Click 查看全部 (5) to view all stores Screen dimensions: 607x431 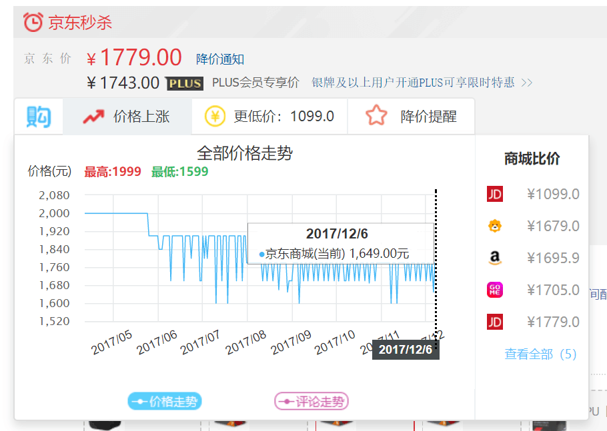coord(540,354)
